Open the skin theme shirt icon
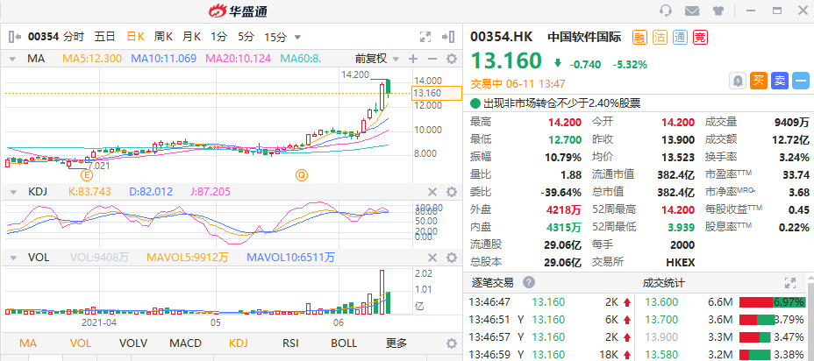 coord(718,11)
